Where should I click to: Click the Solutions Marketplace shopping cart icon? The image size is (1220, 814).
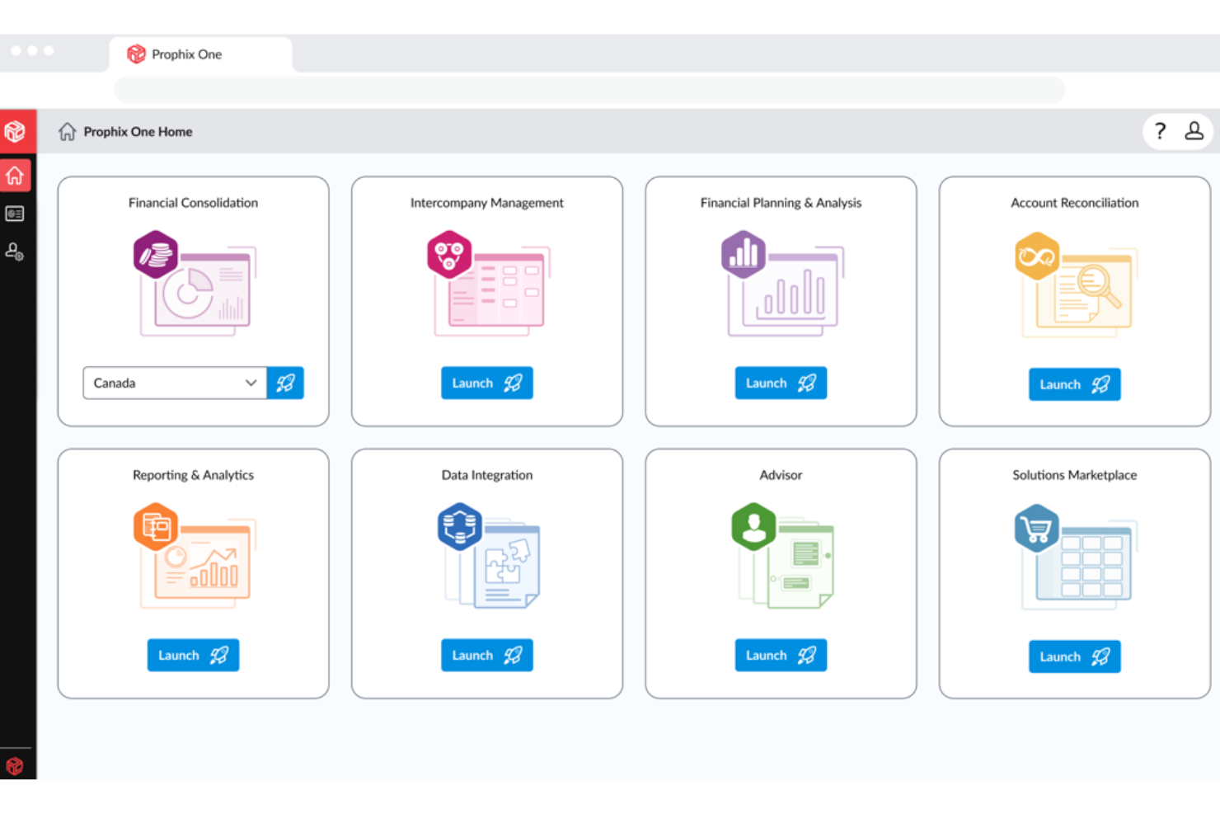click(x=1036, y=528)
